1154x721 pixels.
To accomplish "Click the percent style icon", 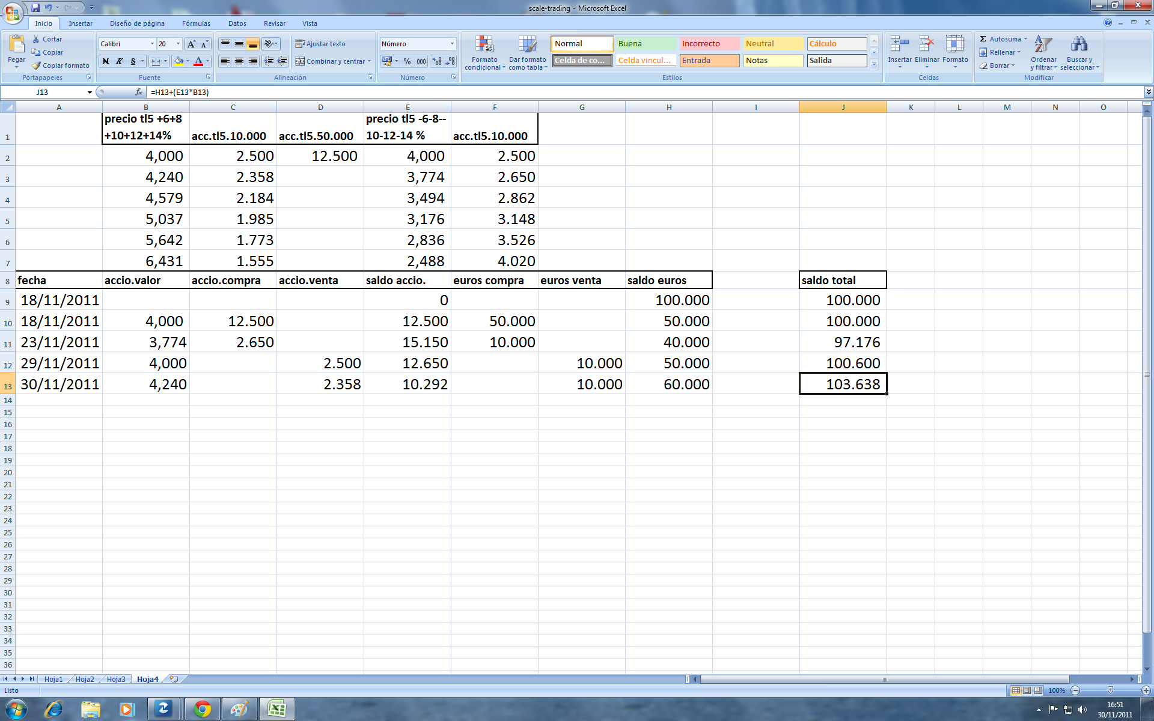I will pos(407,61).
